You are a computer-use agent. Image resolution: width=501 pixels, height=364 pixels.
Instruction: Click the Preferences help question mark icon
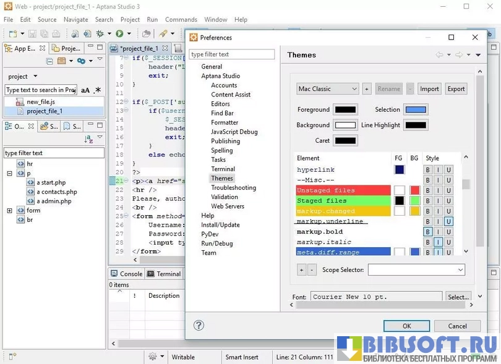click(199, 325)
